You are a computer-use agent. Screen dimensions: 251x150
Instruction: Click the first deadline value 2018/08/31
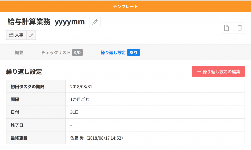[81, 87]
